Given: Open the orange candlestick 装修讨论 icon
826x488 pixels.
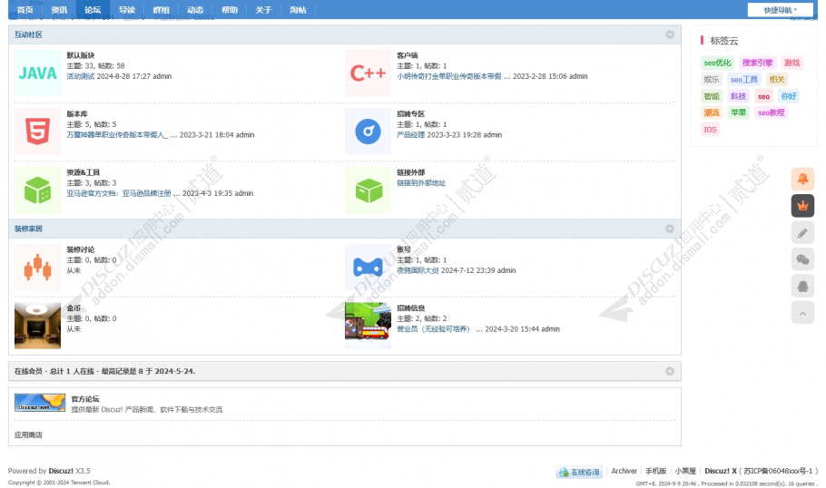Looking at the screenshot, I should 37,267.
